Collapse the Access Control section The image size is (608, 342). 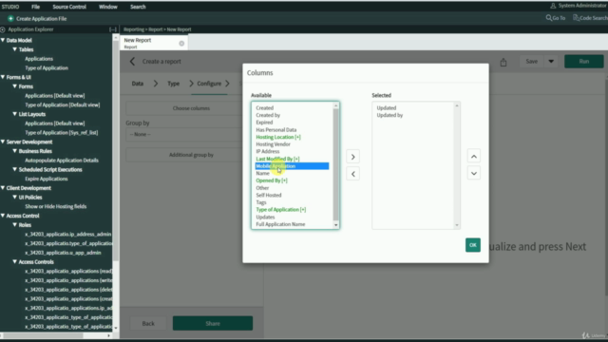(x=3, y=216)
